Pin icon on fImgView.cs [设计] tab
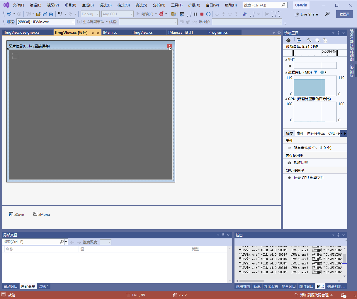 click(92, 33)
